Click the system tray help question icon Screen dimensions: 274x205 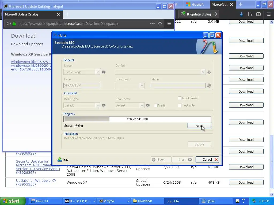pos(237,201)
